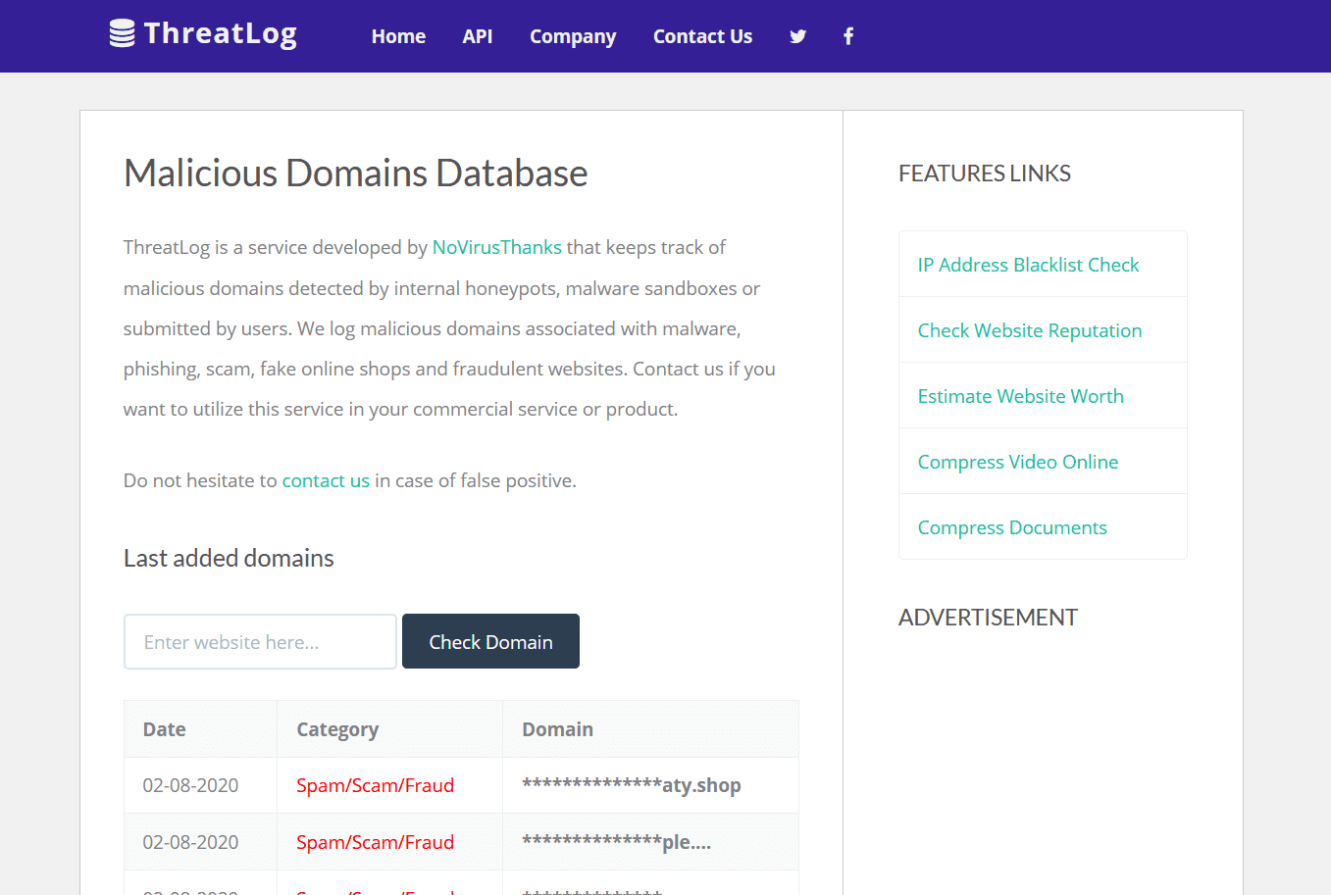The image size is (1331, 895).
Task: Follow the NoVirusThanks link
Action: tap(497, 247)
